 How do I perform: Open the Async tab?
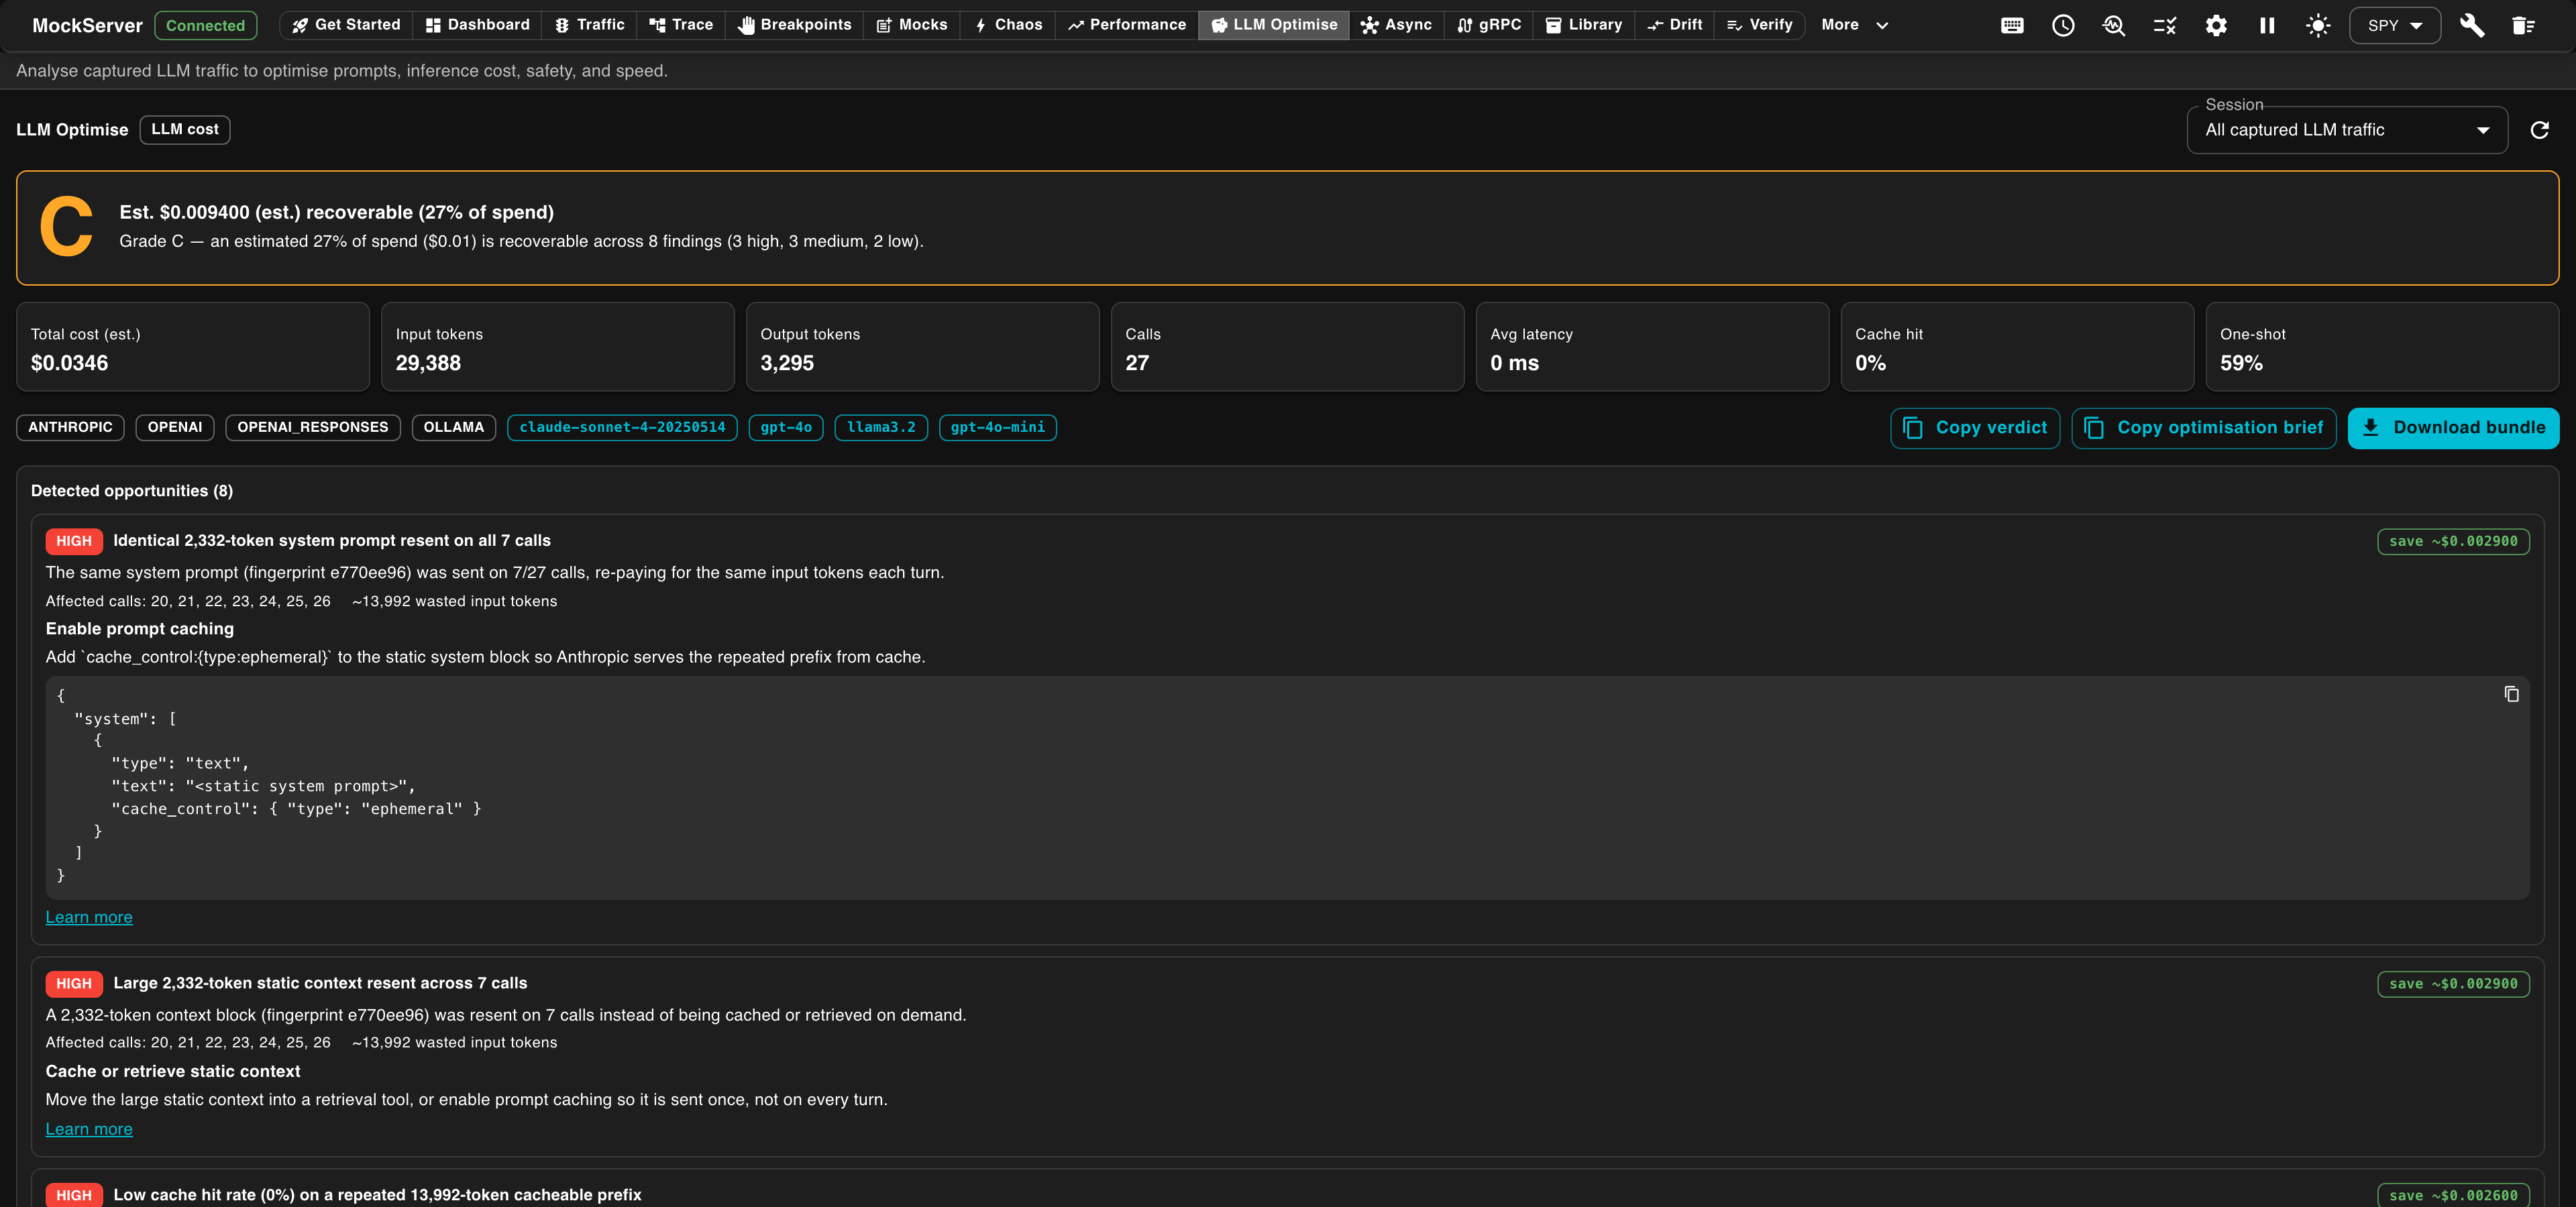pyautogui.click(x=1396, y=25)
